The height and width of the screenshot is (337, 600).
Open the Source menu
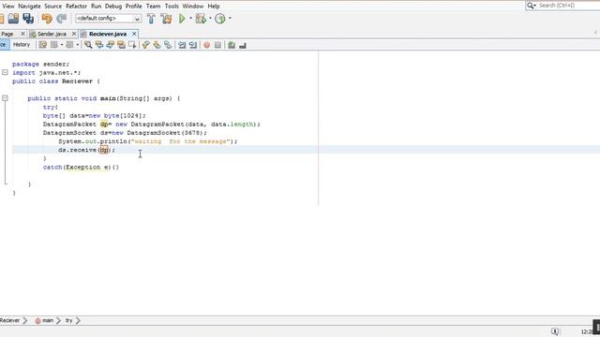(x=52, y=7)
